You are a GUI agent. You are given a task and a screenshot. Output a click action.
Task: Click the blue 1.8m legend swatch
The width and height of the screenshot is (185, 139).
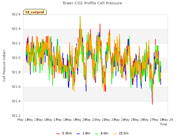click(78, 134)
